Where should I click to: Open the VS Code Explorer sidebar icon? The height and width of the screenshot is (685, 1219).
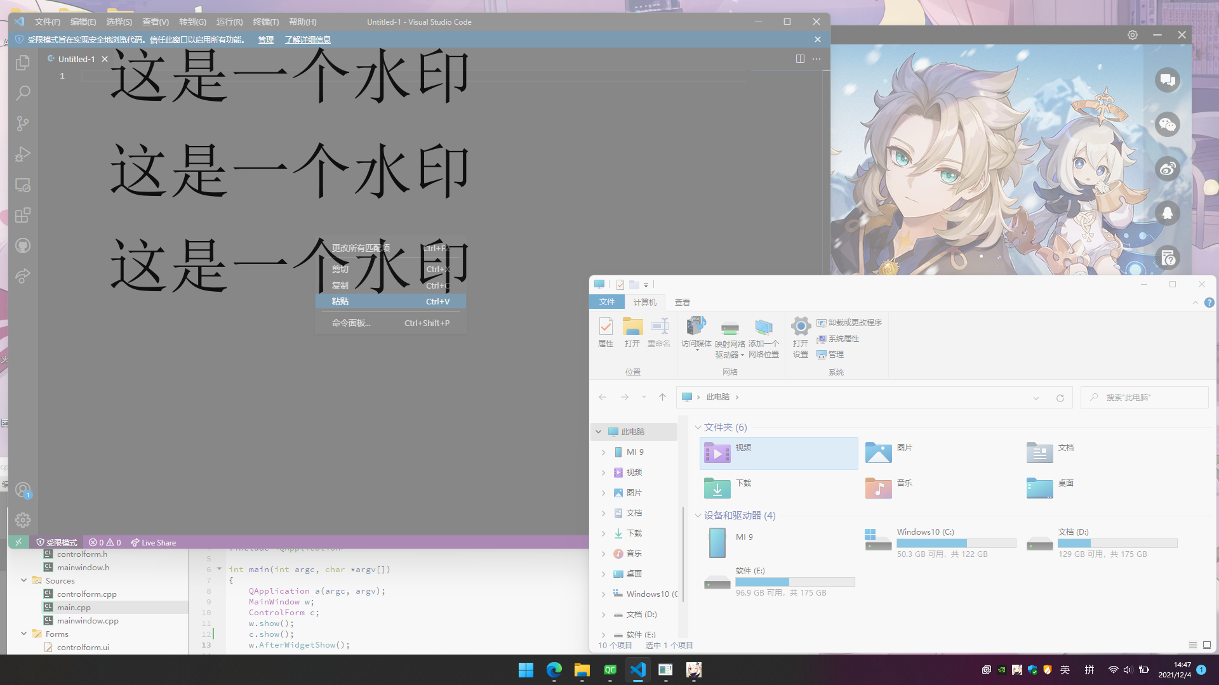(23, 62)
